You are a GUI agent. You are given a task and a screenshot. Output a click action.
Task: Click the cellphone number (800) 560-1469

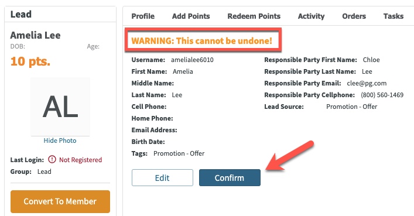click(x=382, y=95)
